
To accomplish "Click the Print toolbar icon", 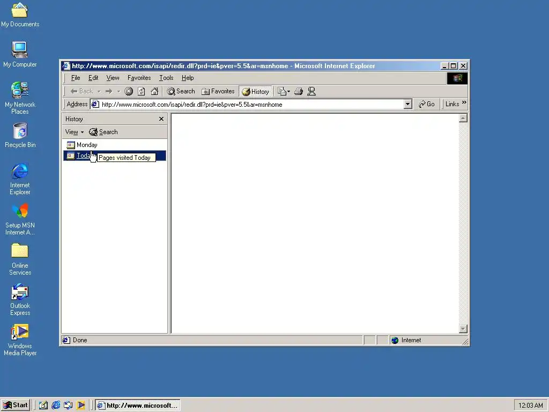I will pos(299,91).
